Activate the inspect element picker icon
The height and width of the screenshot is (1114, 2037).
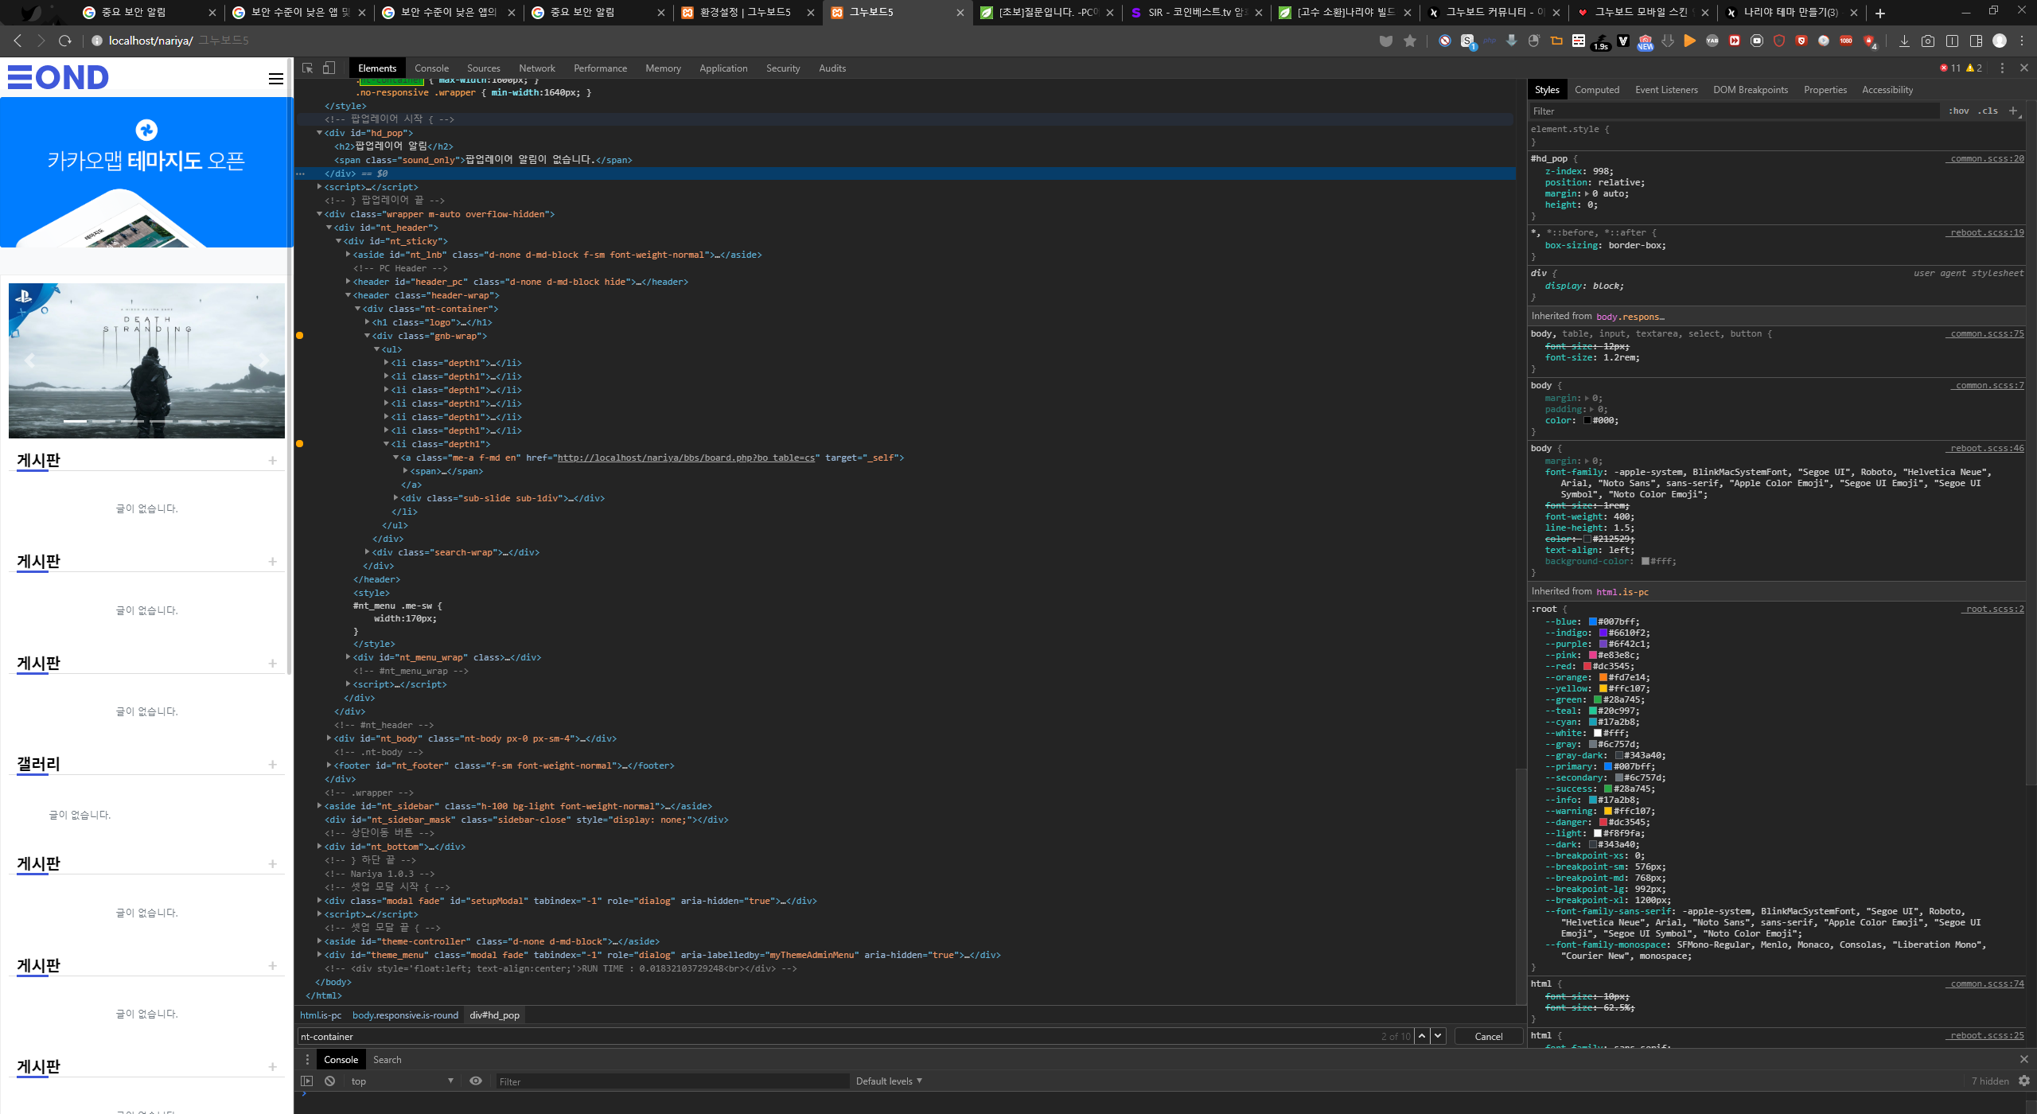point(308,68)
